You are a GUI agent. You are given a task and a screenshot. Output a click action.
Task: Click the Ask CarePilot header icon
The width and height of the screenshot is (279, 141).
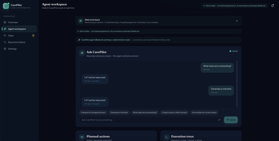coord(82,53)
